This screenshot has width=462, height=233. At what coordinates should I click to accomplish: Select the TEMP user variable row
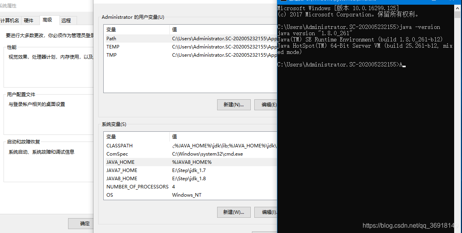191,47
